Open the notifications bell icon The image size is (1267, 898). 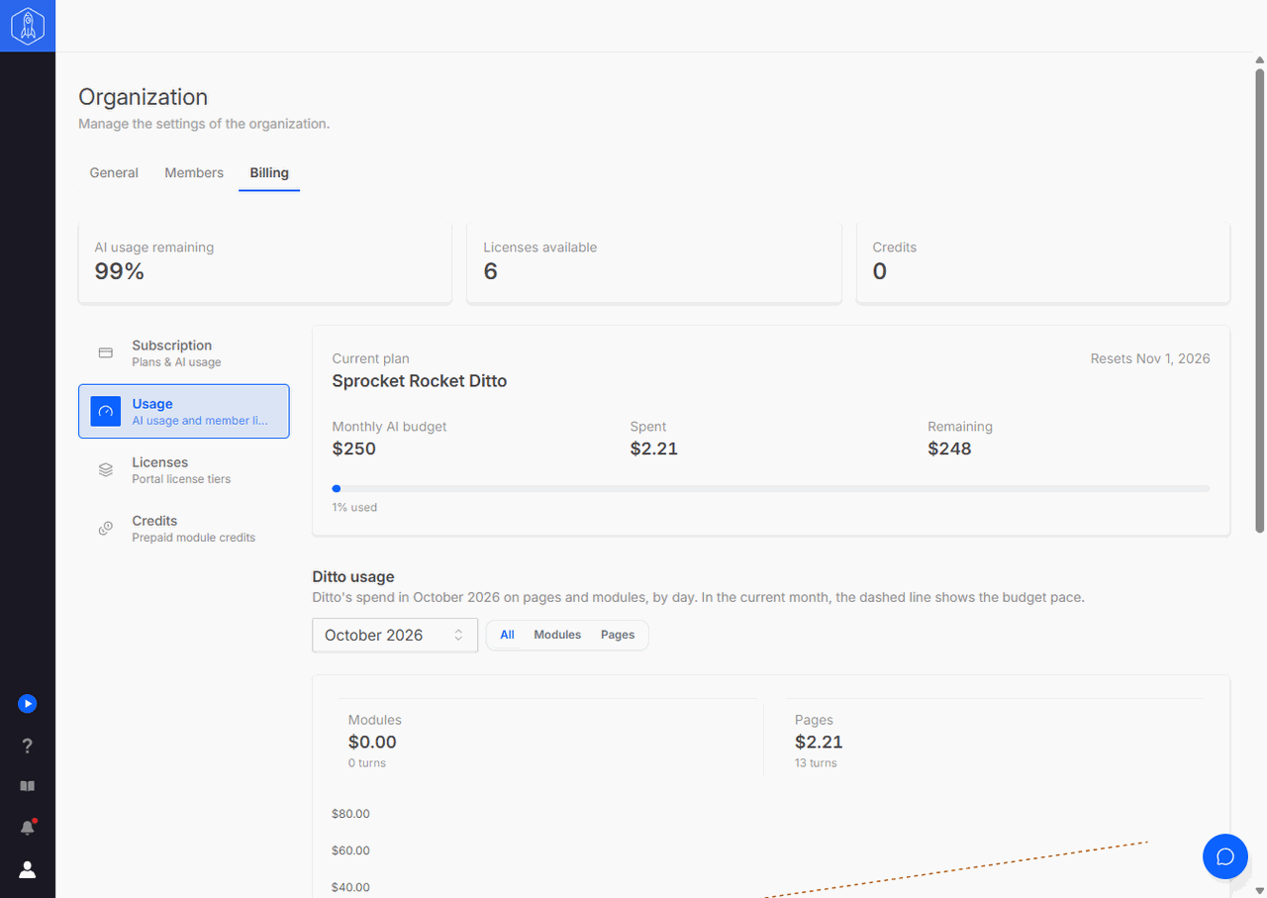(x=28, y=828)
